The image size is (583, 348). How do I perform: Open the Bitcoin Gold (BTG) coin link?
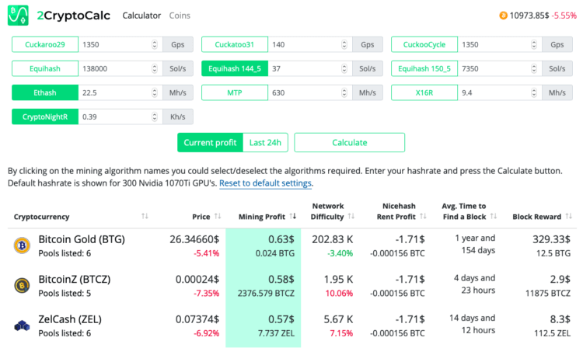[x=82, y=239]
